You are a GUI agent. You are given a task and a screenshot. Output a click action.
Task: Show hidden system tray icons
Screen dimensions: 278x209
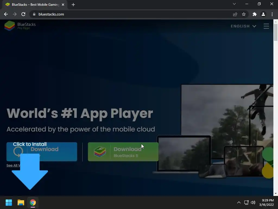[239, 202]
